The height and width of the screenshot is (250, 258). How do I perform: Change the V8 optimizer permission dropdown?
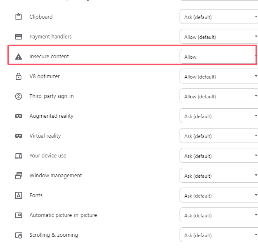[x=219, y=76]
